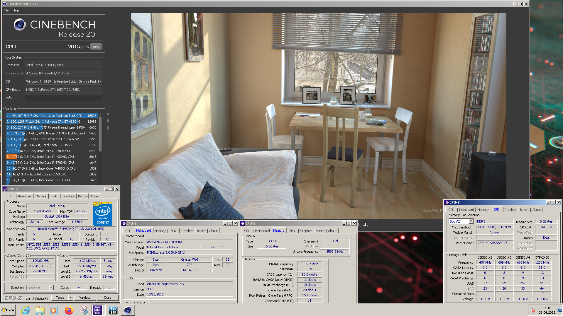Click the Max Bandwidth PC3-19200 field
Viewport: 563px width, 316px height.
pyautogui.click(x=495, y=227)
